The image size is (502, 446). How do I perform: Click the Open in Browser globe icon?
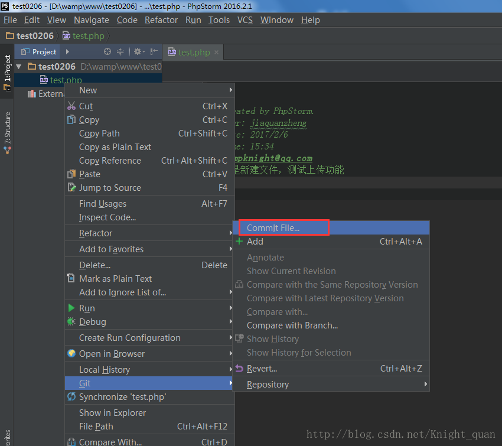pos(71,353)
